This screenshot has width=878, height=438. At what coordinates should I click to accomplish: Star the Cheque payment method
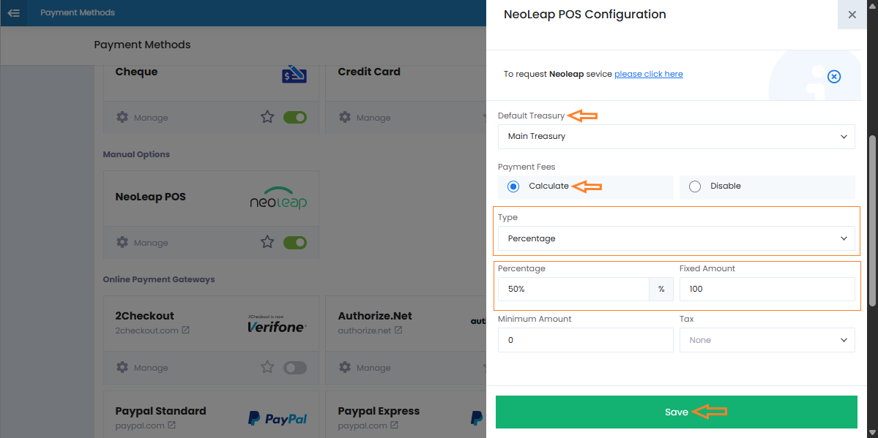(267, 117)
